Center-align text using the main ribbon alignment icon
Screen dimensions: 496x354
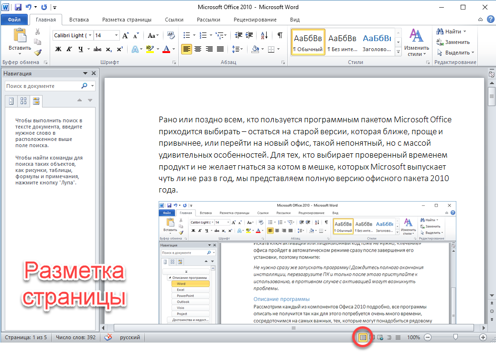197,49
